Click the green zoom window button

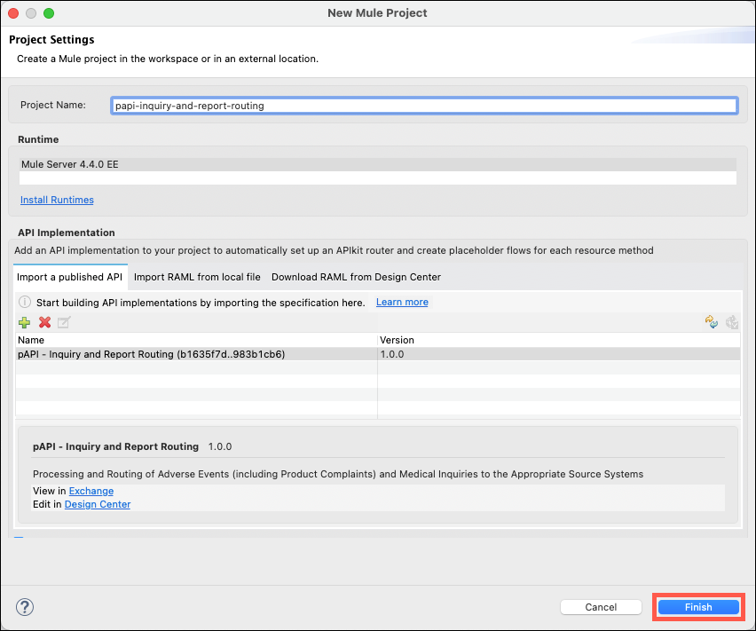[49, 13]
